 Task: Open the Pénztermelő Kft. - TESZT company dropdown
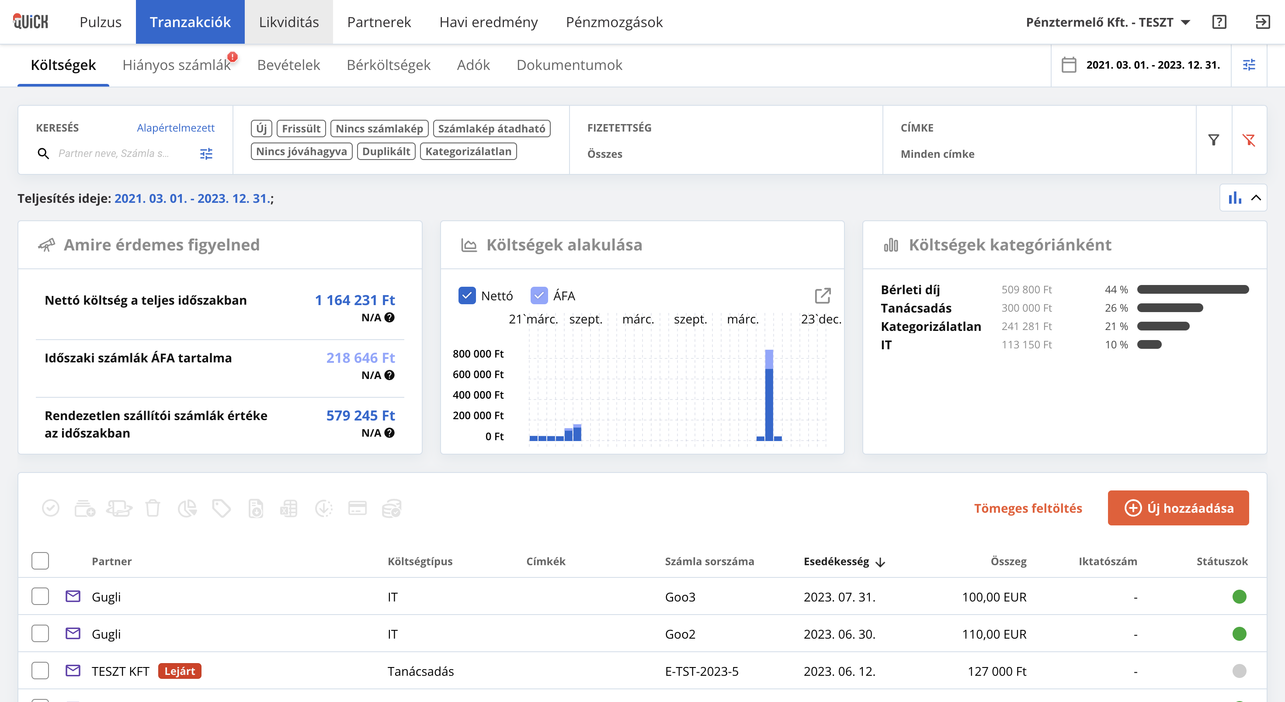(1108, 22)
